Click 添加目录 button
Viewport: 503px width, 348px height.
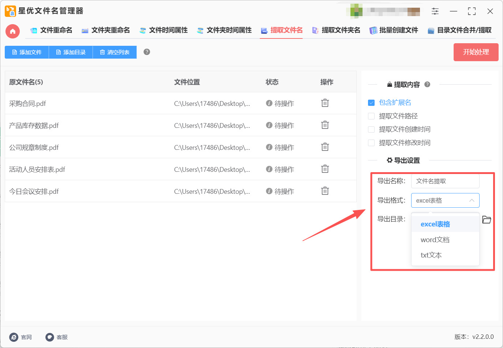click(71, 52)
